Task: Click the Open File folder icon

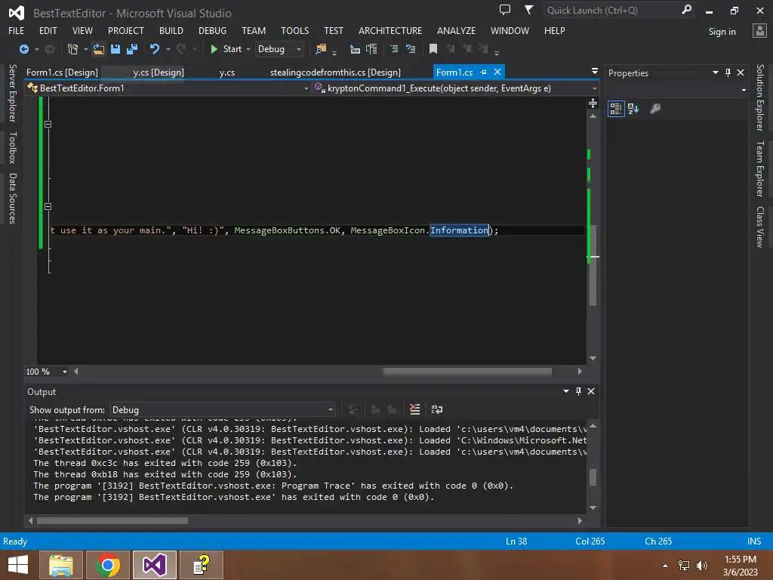Action: click(x=99, y=49)
